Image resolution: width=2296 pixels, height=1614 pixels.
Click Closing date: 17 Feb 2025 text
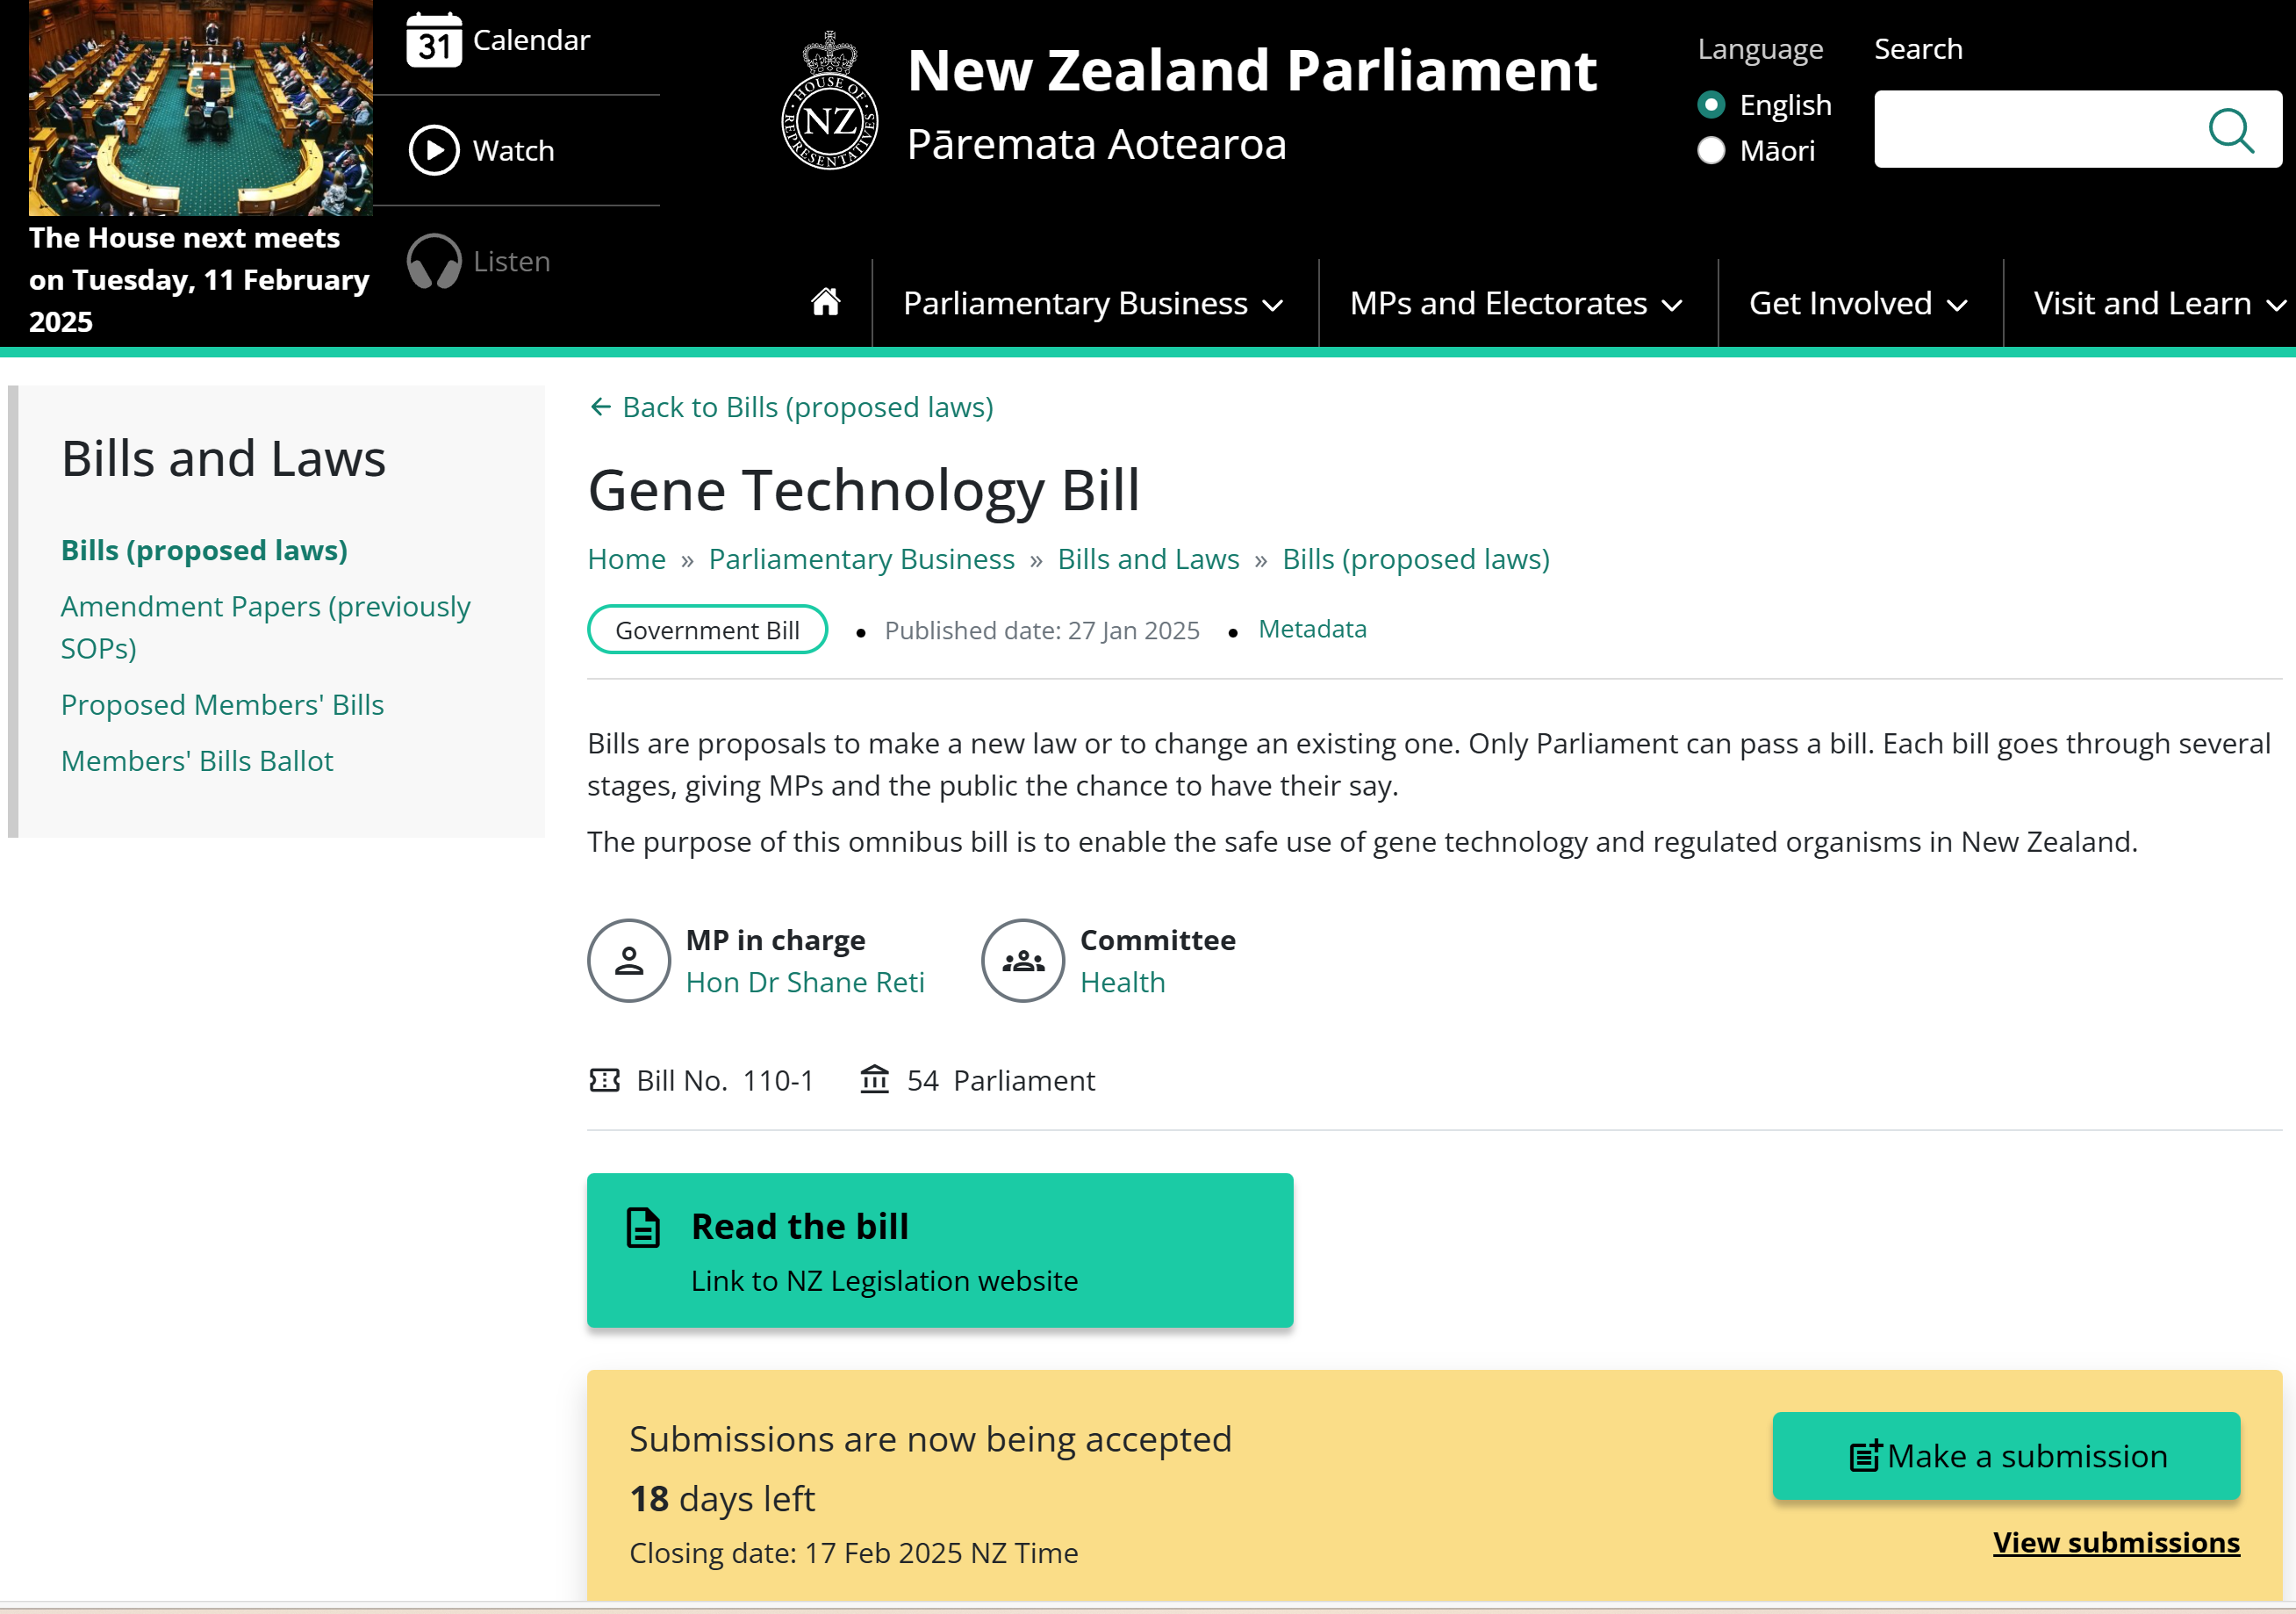tap(853, 1553)
